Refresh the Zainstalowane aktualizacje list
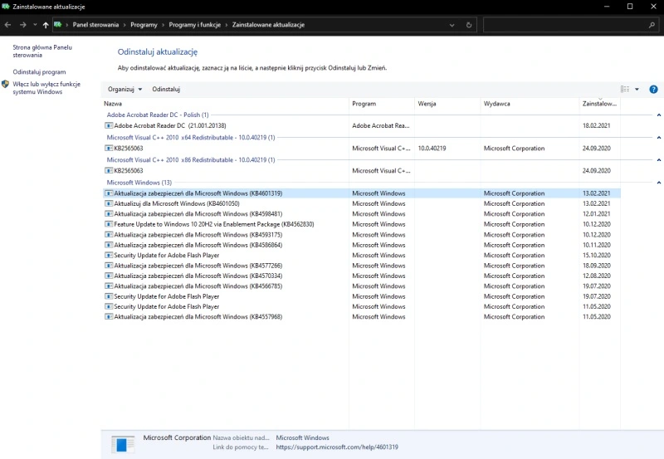The width and height of the screenshot is (664, 459). (x=470, y=25)
